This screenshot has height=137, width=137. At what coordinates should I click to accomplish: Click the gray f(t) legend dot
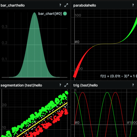coord(136,76)
